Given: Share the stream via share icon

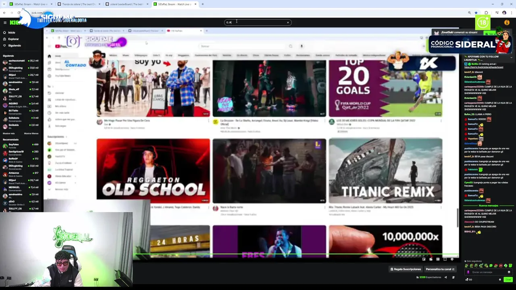Looking at the screenshot, I should [x=445, y=277].
